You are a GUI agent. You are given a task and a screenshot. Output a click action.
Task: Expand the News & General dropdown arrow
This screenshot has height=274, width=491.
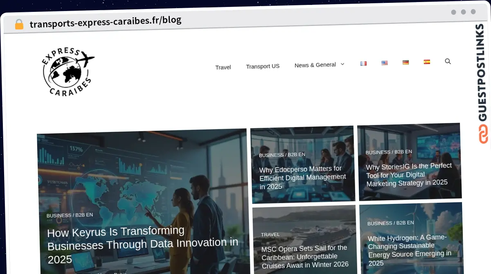pos(342,64)
